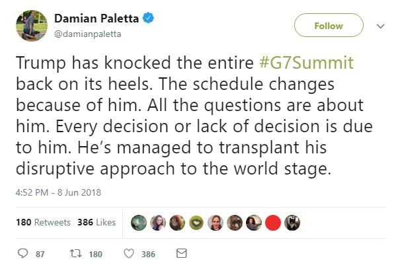The height and width of the screenshot is (277, 400).
Task: Follow Damian Paletta
Action: coord(329,26)
